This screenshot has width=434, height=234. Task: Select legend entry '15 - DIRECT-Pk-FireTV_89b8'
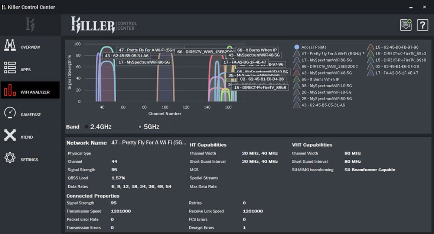[x=401, y=60]
